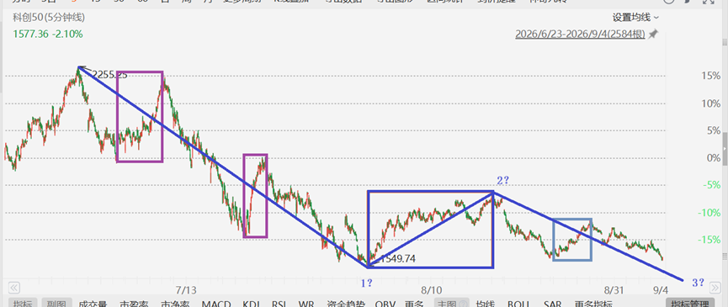Select the SAR overlay indicator
This screenshot has height=307, width=728.
pyautogui.click(x=552, y=304)
